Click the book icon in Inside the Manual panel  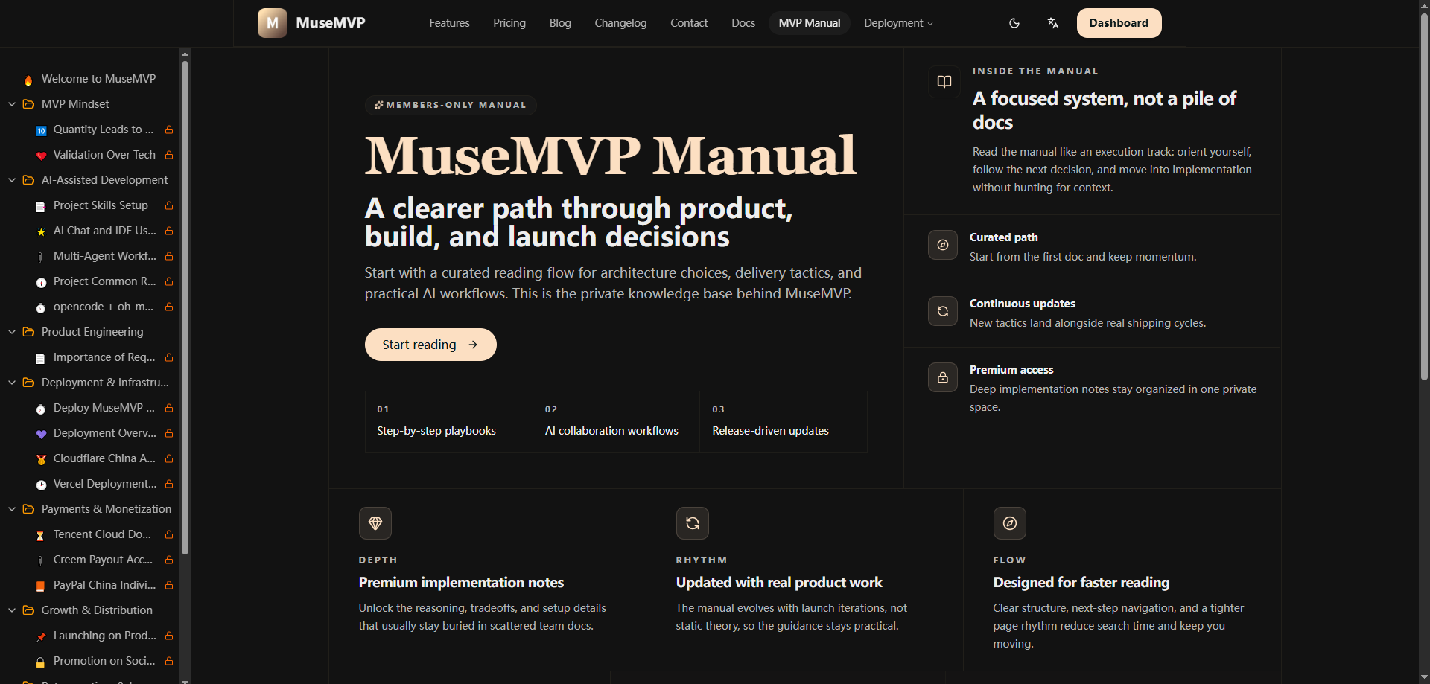coord(943,82)
